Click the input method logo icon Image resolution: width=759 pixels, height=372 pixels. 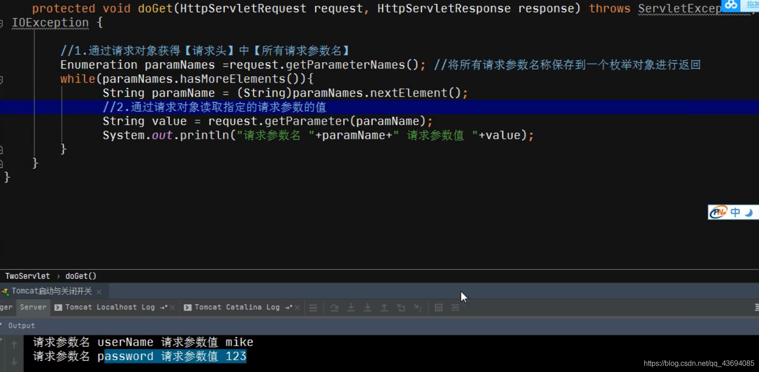718,212
